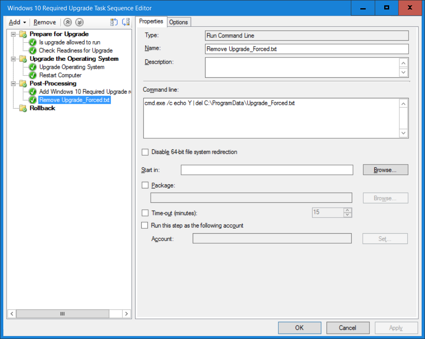Select the Restart Computer step

click(61, 75)
